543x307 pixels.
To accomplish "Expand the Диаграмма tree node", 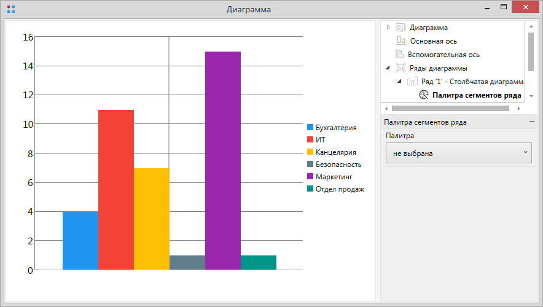I will 388,28.
